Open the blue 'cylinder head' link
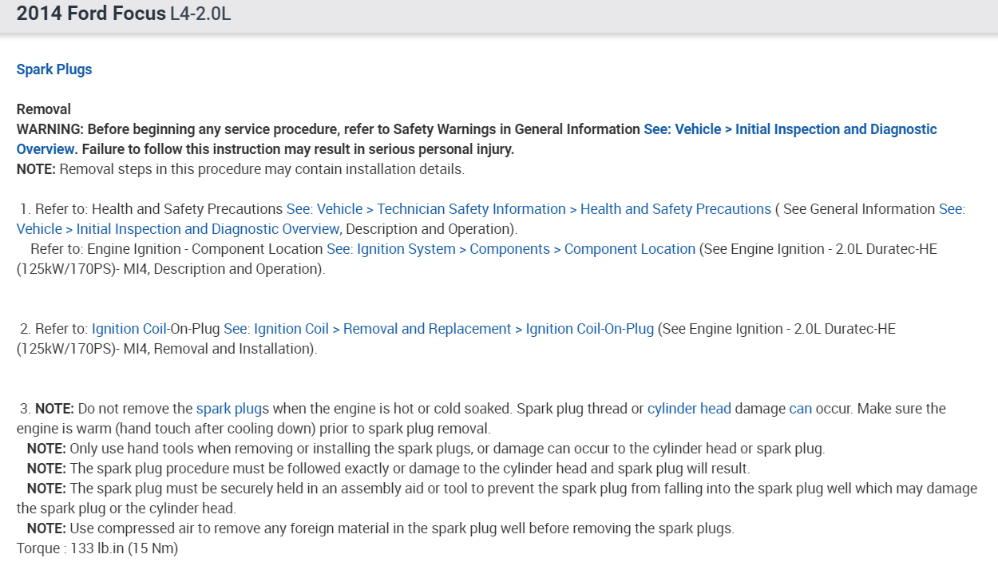Screen dimensions: 998x566 (689, 409)
